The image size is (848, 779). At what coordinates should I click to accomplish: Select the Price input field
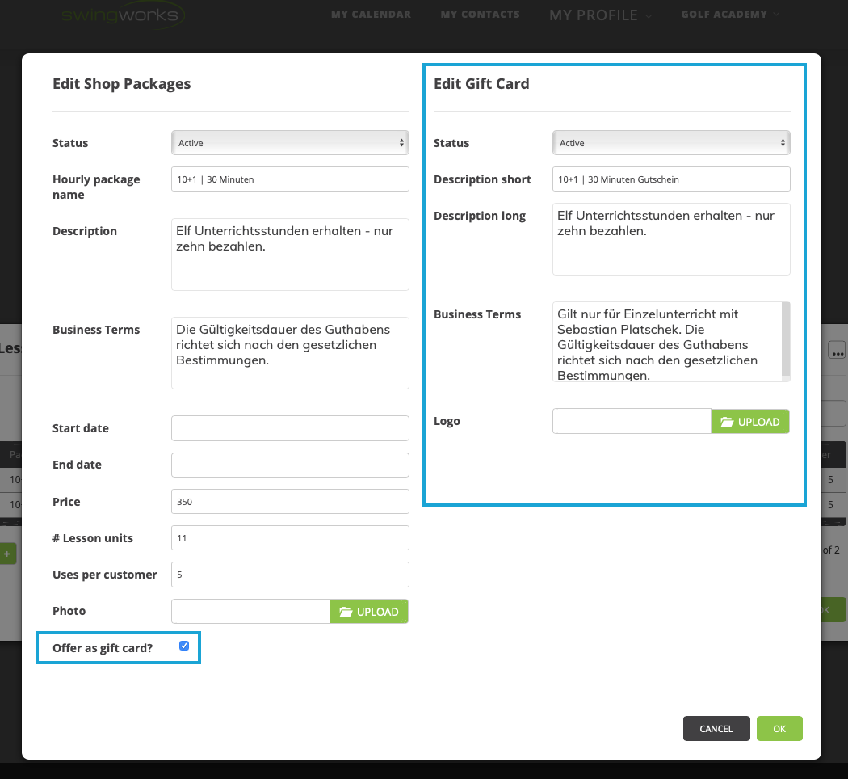(x=290, y=502)
